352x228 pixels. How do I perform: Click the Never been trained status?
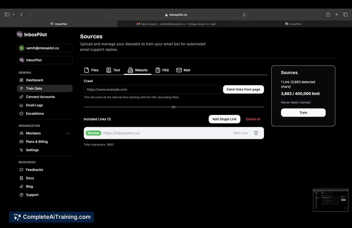296,102
